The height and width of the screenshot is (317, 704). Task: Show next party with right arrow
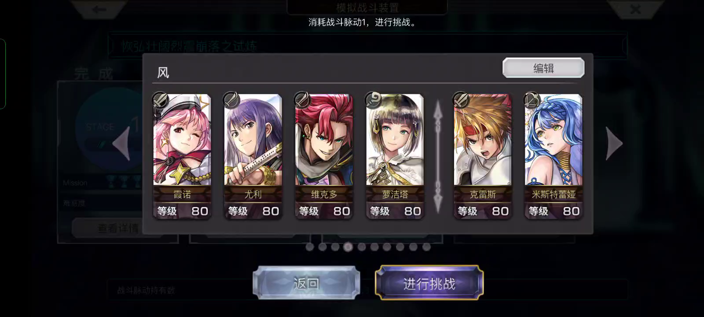[x=614, y=144]
